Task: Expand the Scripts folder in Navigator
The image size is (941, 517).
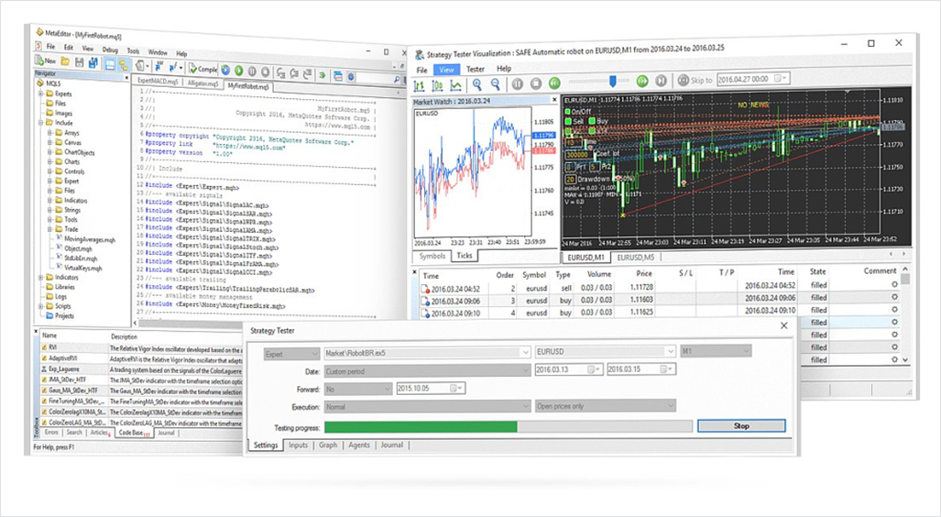Action: pyautogui.click(x=41, y=306)
